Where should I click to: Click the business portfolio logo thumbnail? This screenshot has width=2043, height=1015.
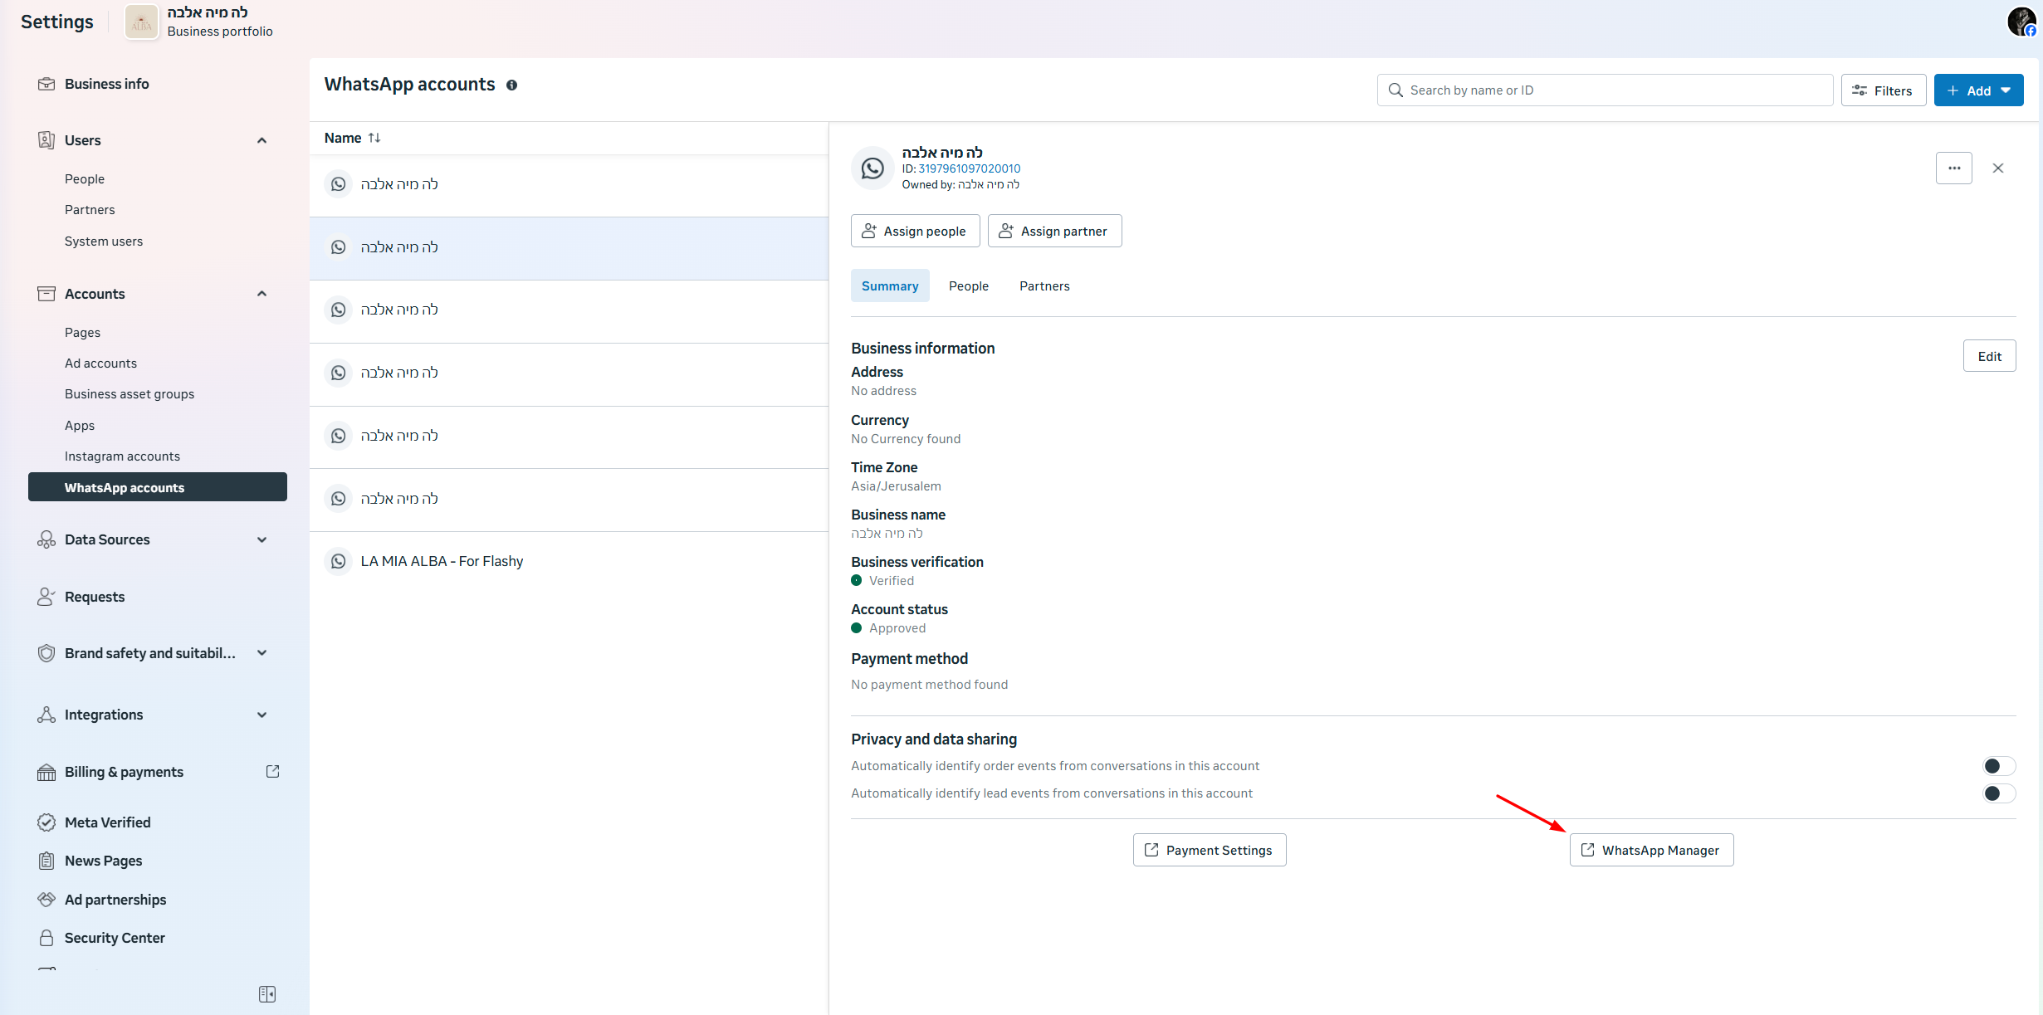point(141,22)
